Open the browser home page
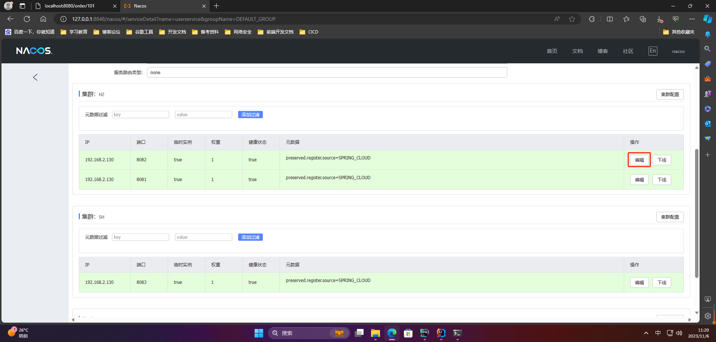 pyautogui.click(x=43, y=19)
